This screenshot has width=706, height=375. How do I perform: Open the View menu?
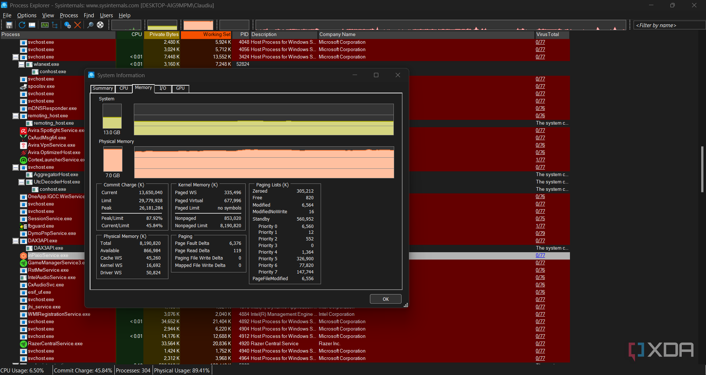[x=48, y=15]
